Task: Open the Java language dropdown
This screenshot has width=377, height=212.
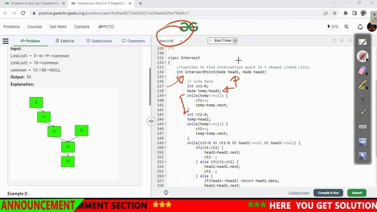Action: [170, 41]
